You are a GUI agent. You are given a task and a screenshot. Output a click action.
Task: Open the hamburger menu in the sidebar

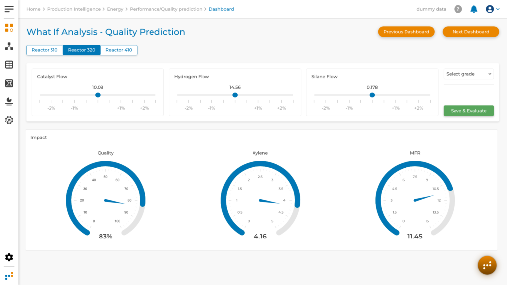point(9,9)
